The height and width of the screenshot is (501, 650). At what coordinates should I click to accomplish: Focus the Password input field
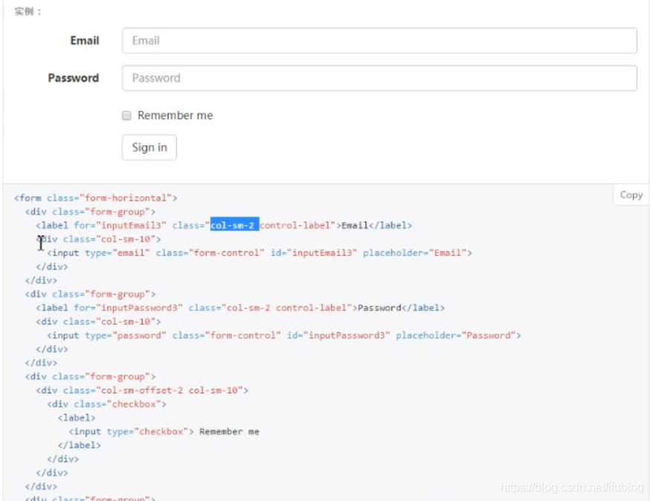click(x=380, y=78)
